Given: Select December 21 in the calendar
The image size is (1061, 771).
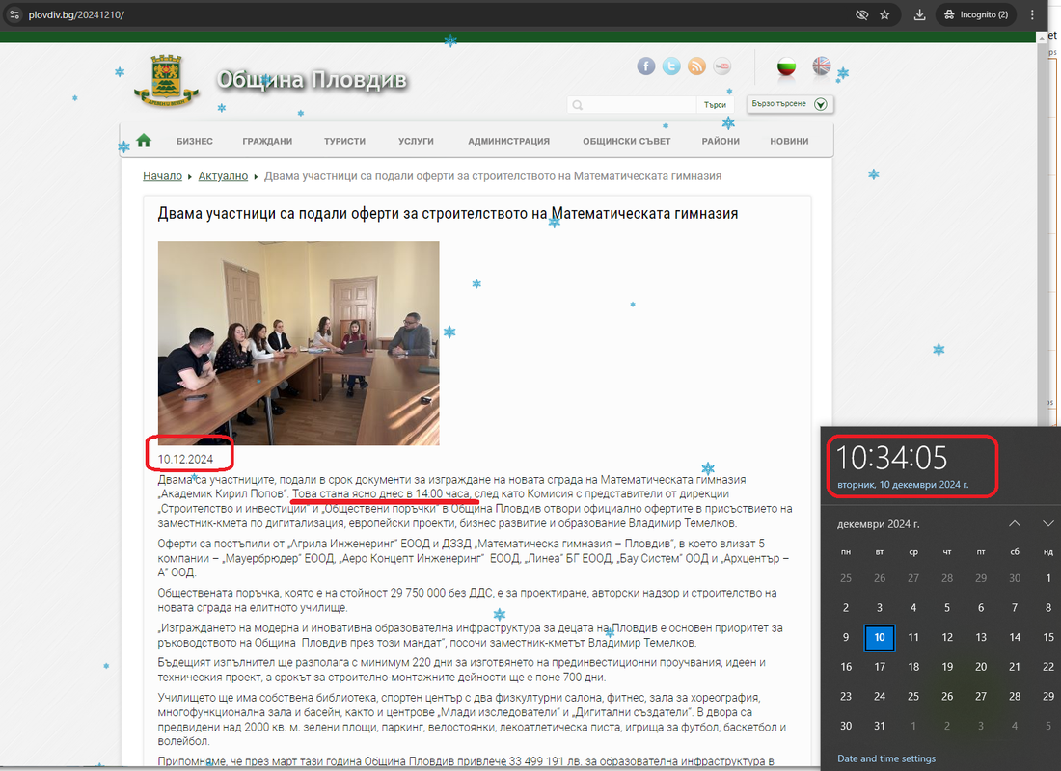Looking at the screenshot, I should [x=1015, y=667].
